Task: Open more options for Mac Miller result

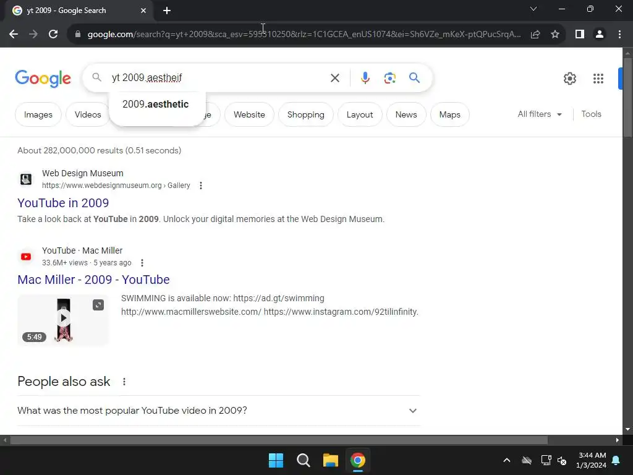Action: click(x=142, y=263)
